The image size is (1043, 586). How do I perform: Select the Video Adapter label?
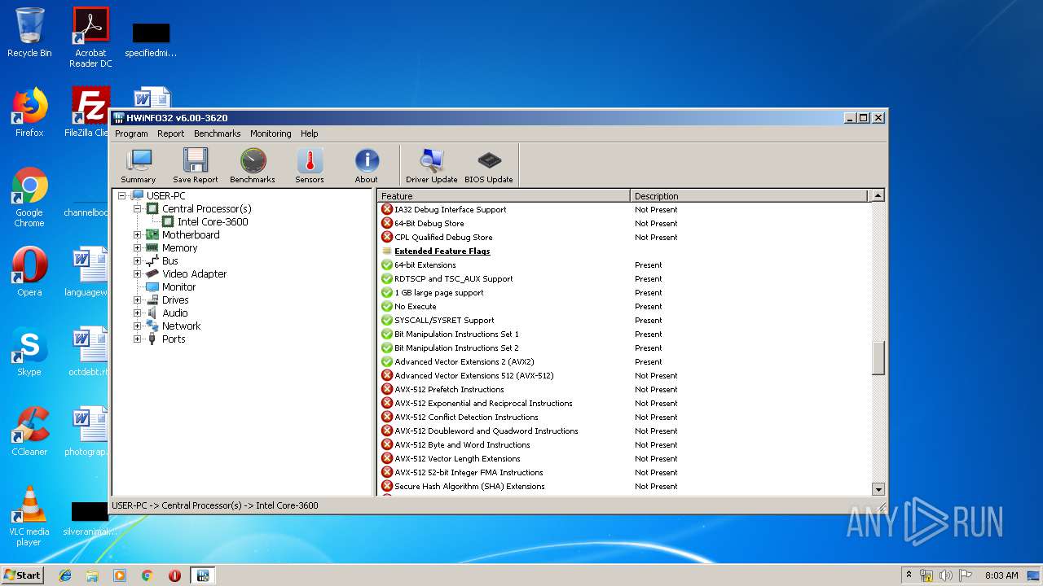click(x=194, y=273)
